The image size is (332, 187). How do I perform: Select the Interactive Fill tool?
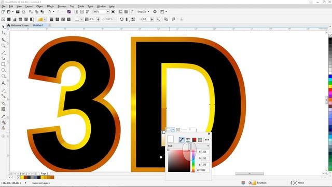click(4, 122)
